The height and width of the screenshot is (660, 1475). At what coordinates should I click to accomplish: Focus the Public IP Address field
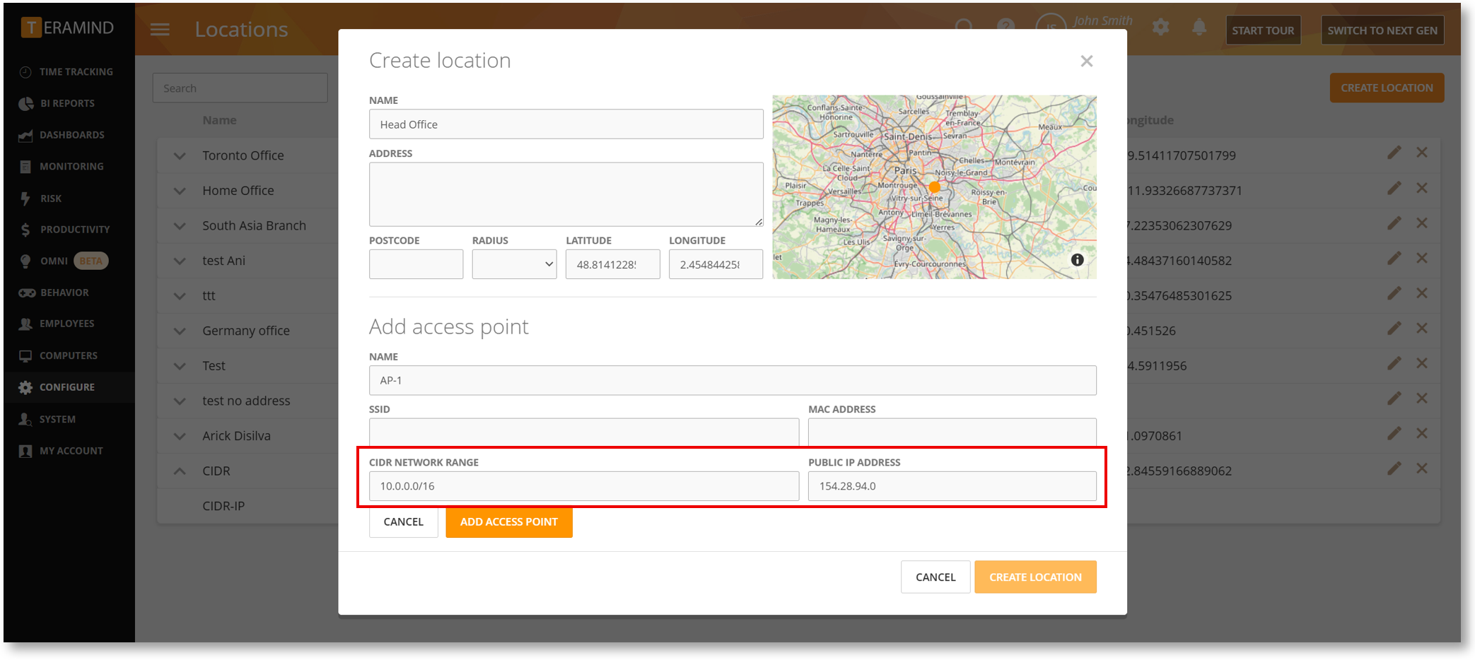click(951, 486)
